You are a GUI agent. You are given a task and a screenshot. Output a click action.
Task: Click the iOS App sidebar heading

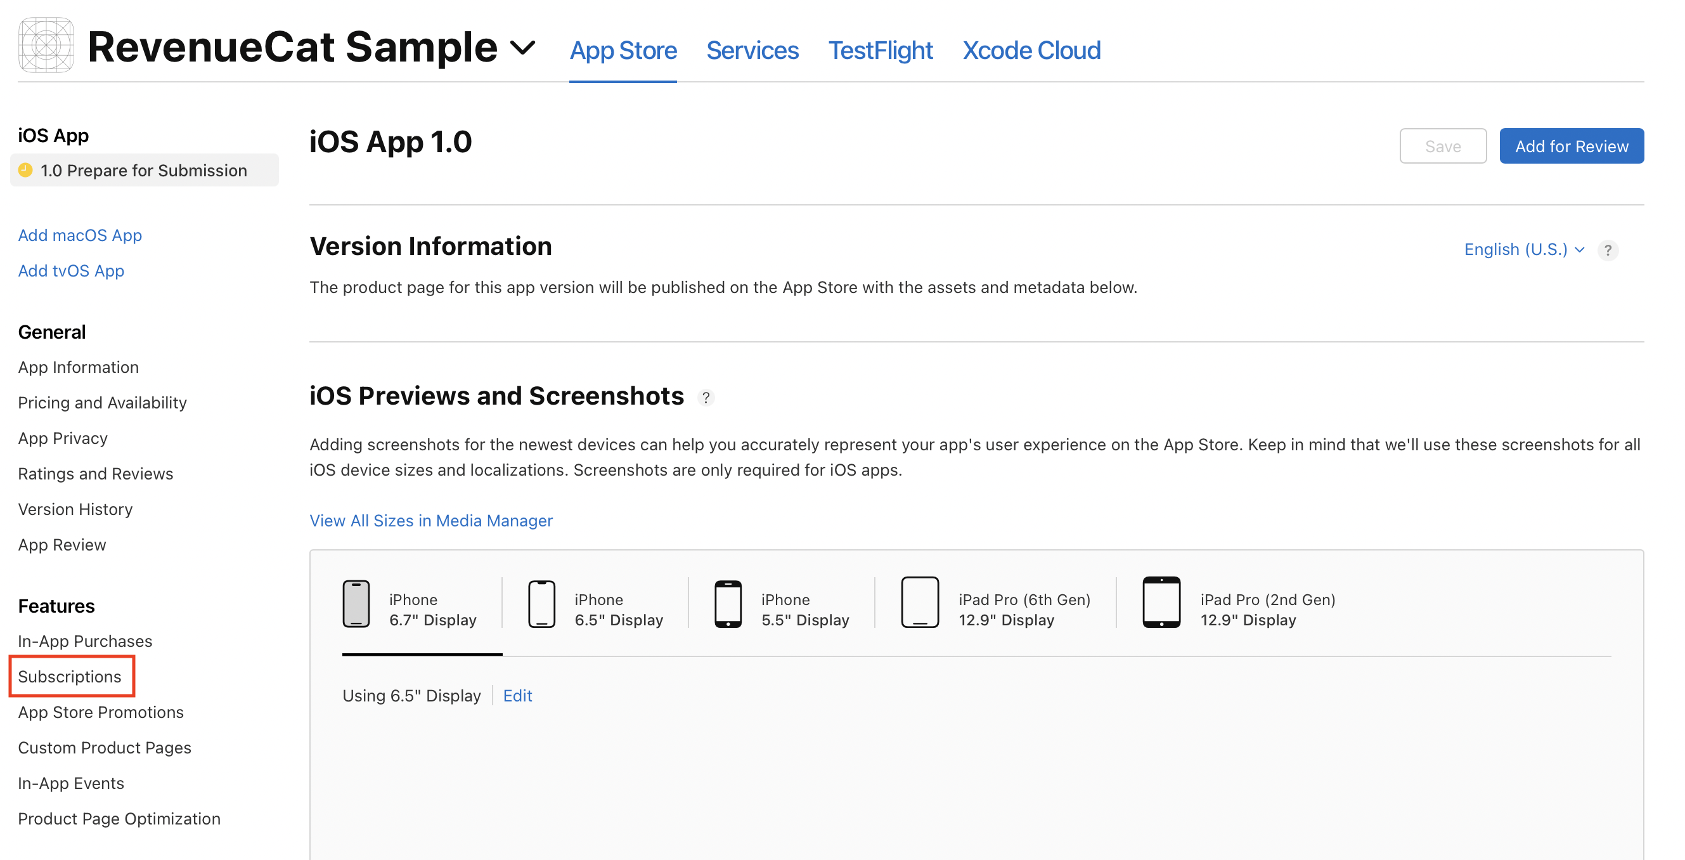pyautogui.click(x=53, y=136)
